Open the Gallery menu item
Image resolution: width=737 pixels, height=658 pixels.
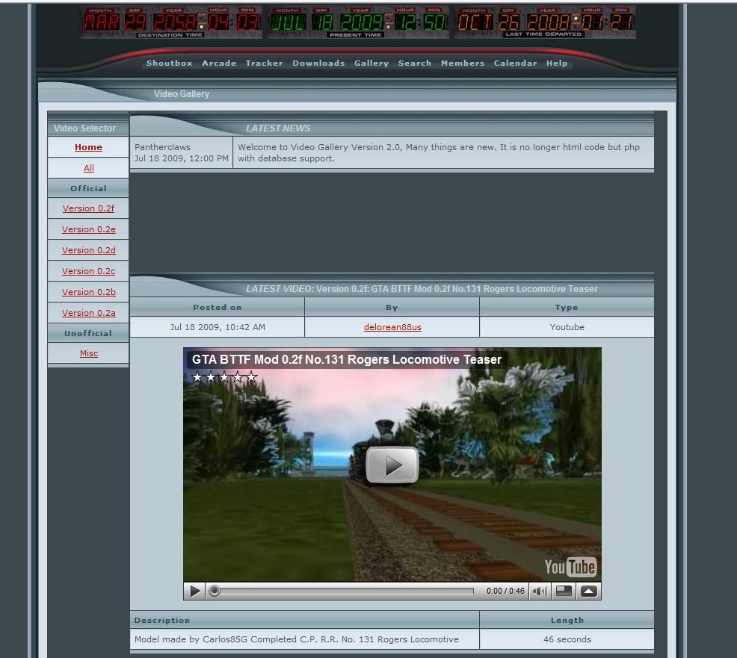pos(371,63)
